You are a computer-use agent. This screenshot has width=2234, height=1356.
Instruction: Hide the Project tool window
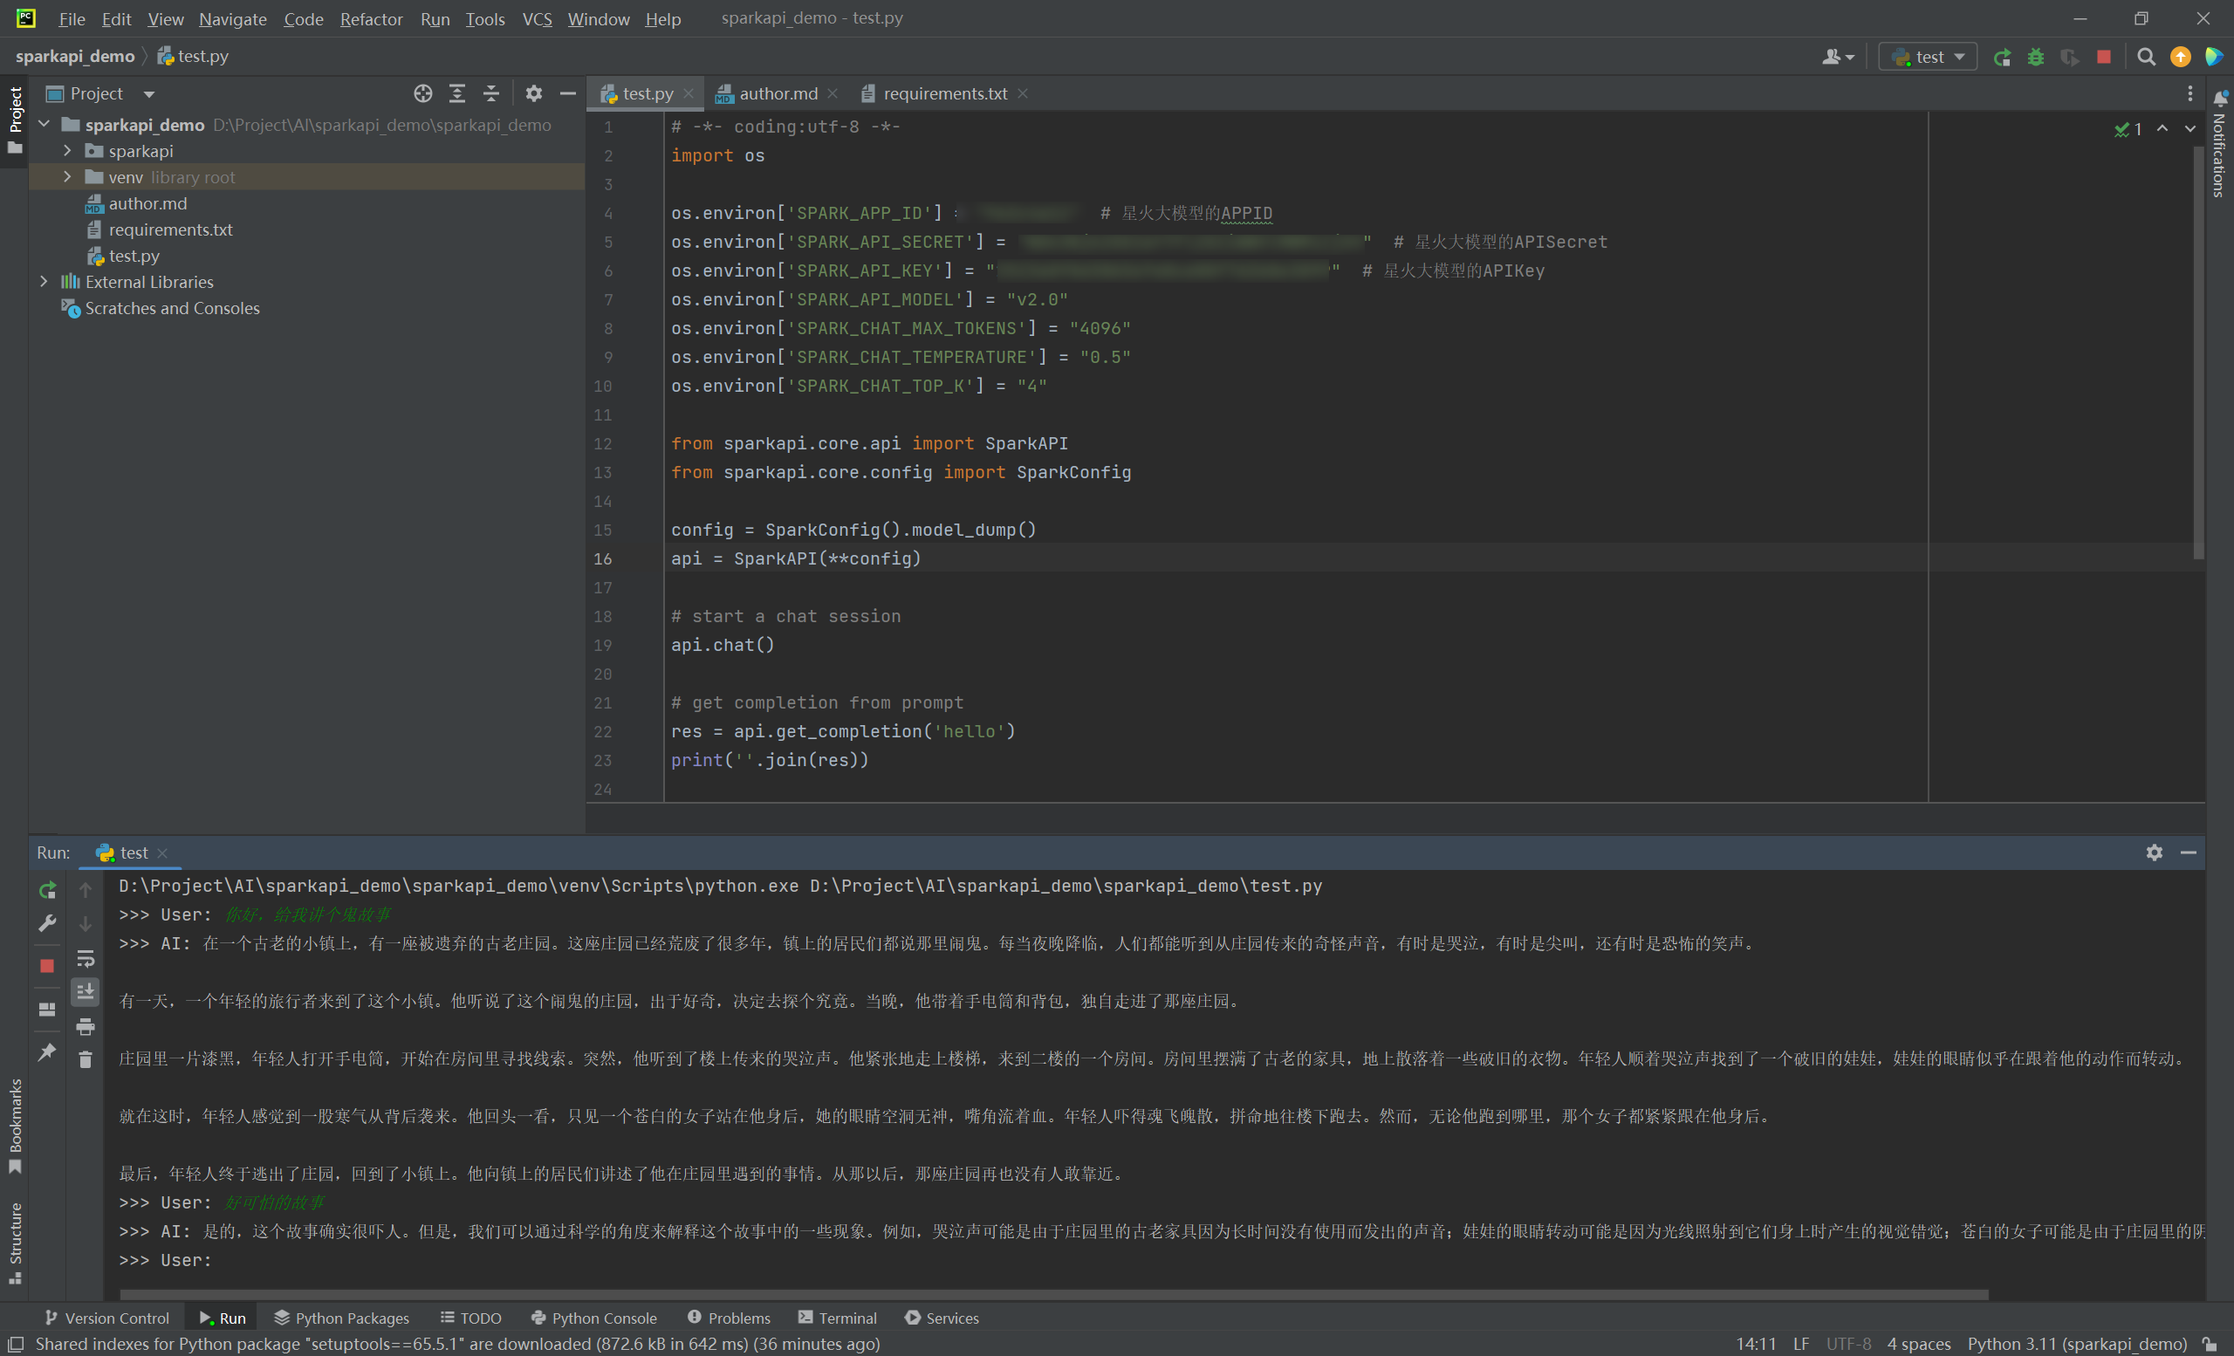(x=567, y=93)
